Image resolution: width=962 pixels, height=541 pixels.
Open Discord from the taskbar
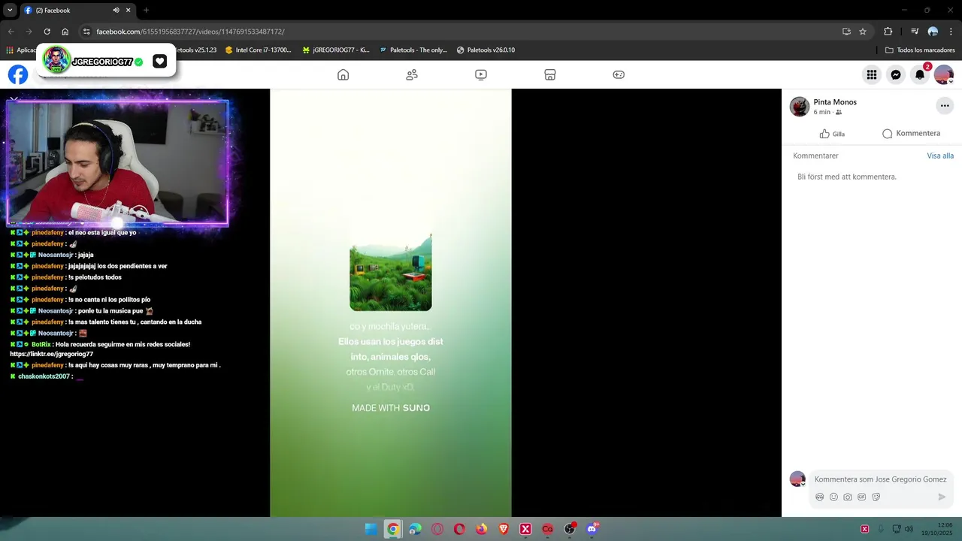tap(592, 529)
